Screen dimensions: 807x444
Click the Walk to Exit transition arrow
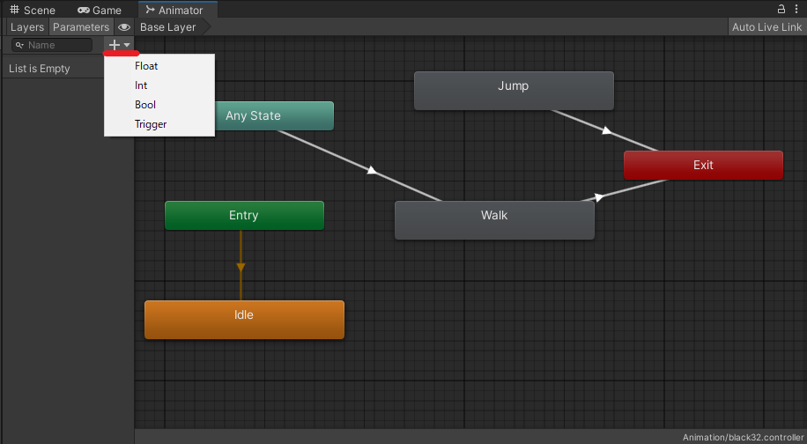click(599, 197)
